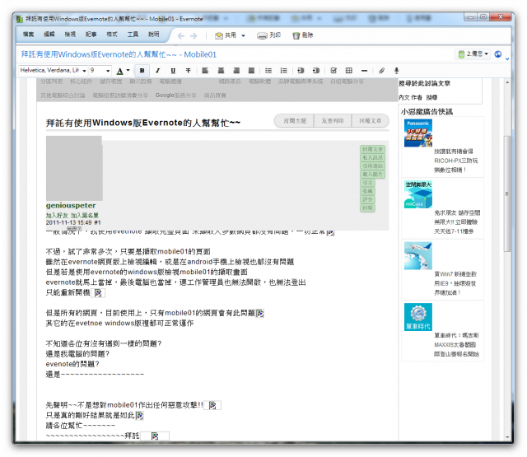This screenshot has width=527, height=457.
Task: Go forward with right arrow
Action: pos(194,35)
